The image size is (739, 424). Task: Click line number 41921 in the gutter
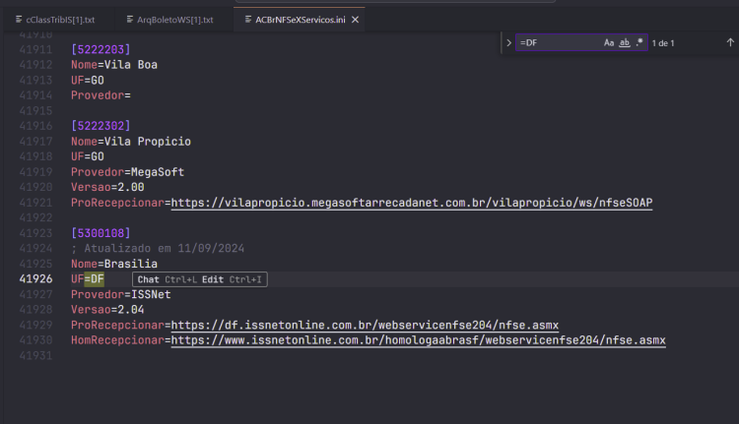pyautogui.click(x=35, y=203)
